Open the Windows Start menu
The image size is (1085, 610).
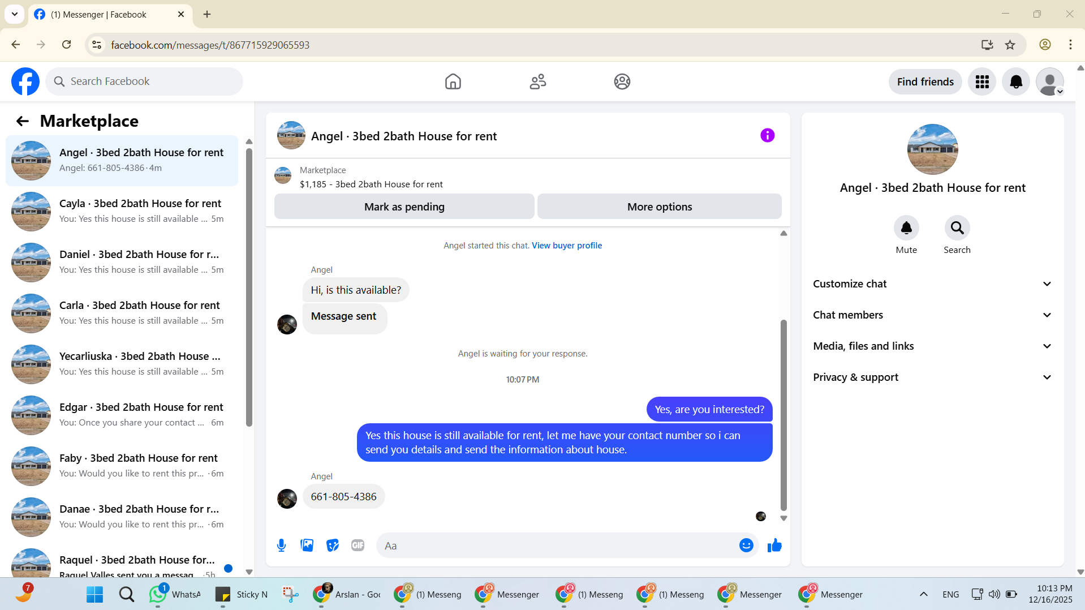pyautogui.click(x=94, y=594)
